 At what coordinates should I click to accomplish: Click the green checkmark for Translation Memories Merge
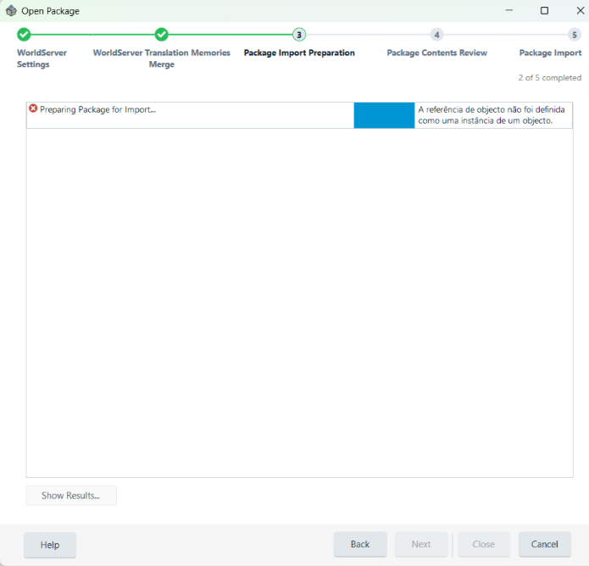162,35
